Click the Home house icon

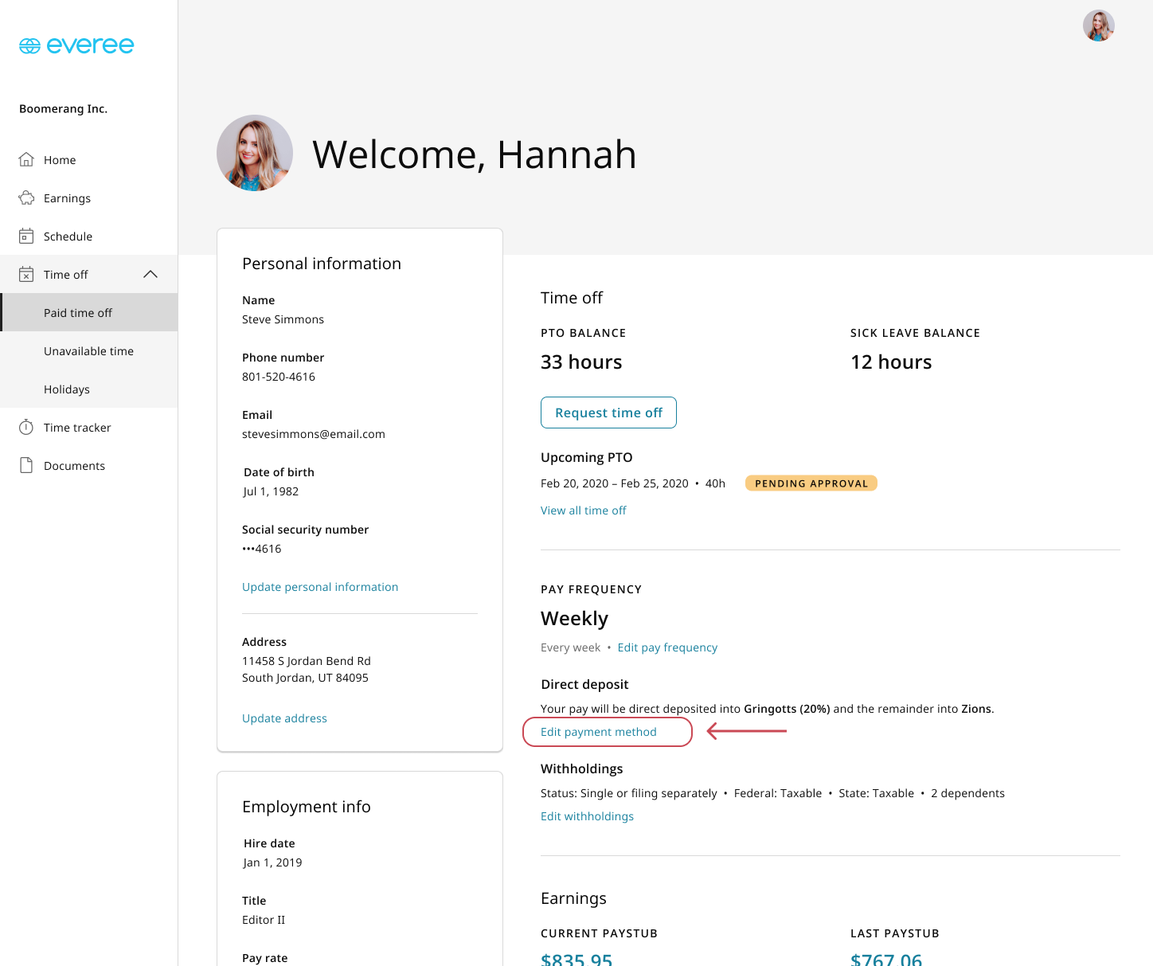[26, 159]
